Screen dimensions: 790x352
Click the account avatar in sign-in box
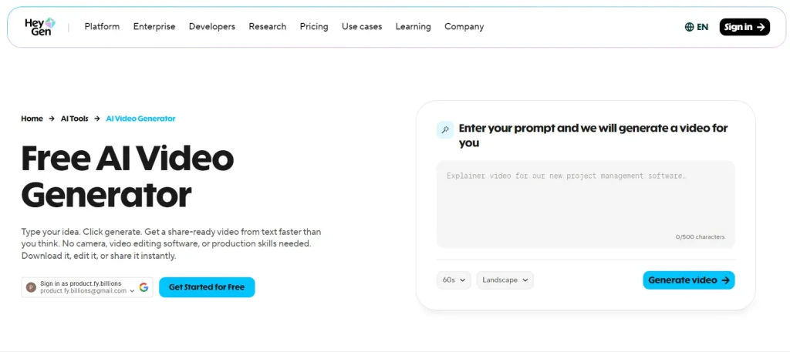pos(31,287)
